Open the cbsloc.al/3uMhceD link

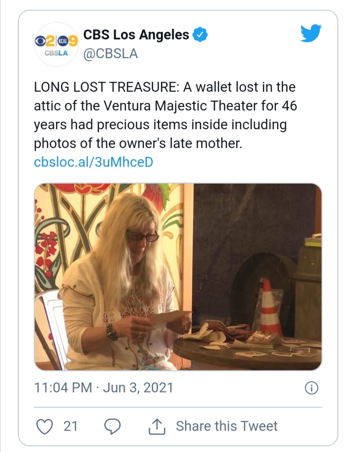click(94, 162)
